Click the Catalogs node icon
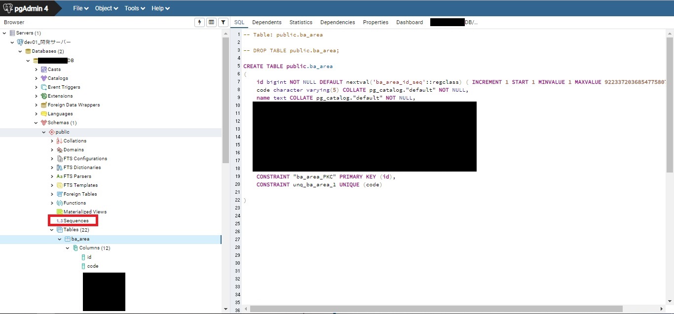This screenshot has width=674, height=314. click(44, 78)
